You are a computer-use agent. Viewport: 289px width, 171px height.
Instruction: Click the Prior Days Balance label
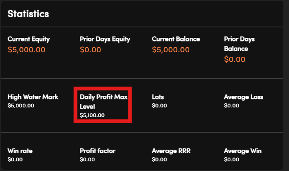click(240, 43)
